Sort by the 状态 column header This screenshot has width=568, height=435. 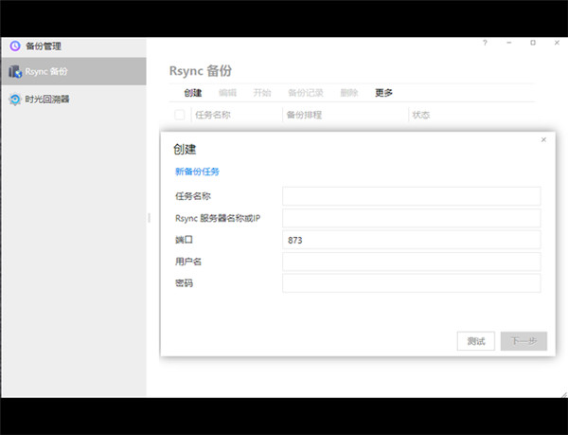[x=421, y=115]
